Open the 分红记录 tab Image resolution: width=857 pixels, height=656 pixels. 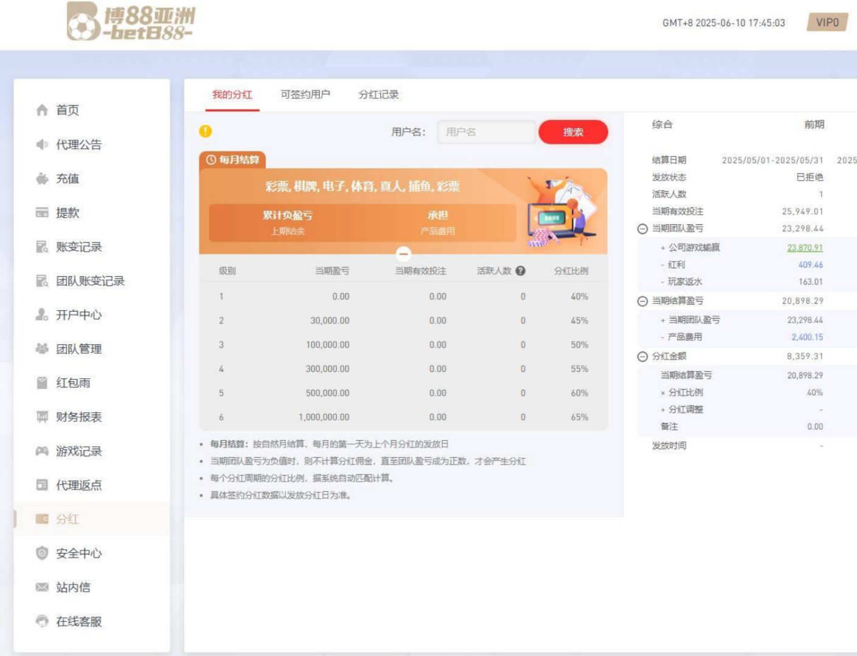[x=378, y=95]
